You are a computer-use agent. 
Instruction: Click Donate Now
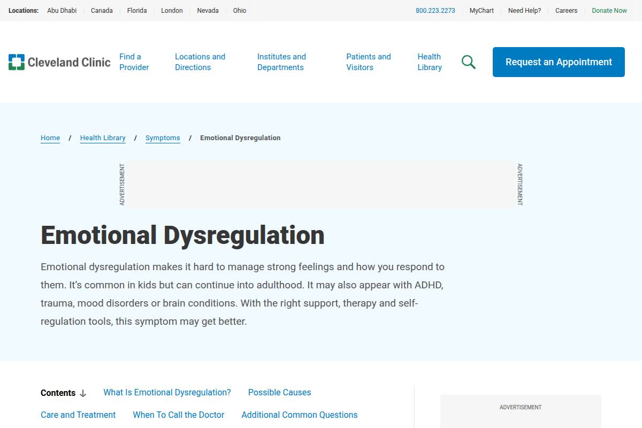tap(609, 11)
